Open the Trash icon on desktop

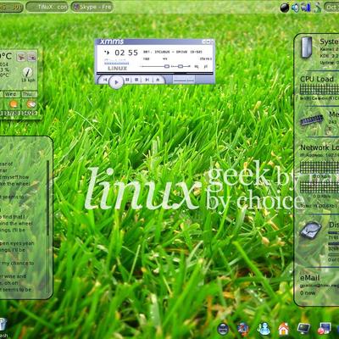[3, 325]
